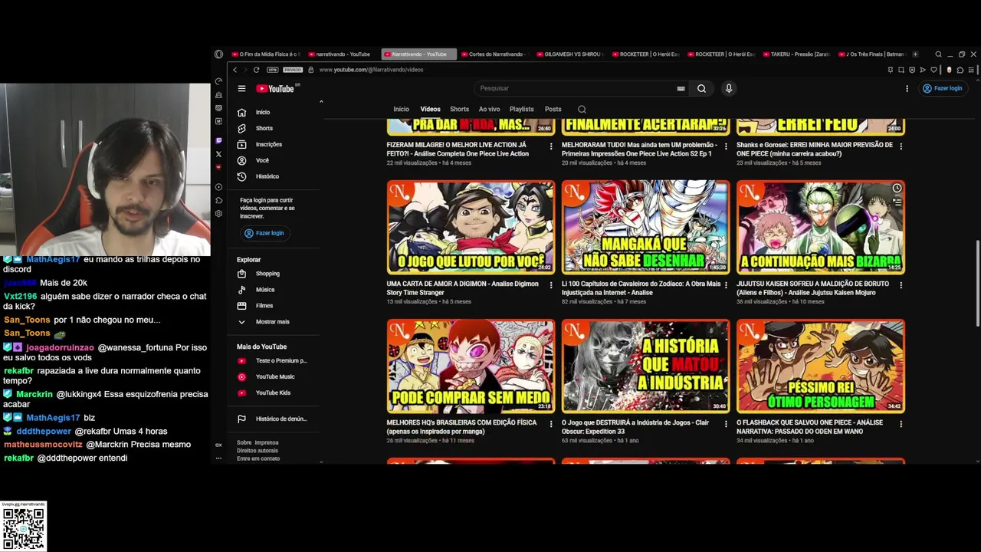Image resolution: width=981 pixels, height=552 pixels.
Task: Open Direitos autorais footer link
Action: tap(258, 451)
